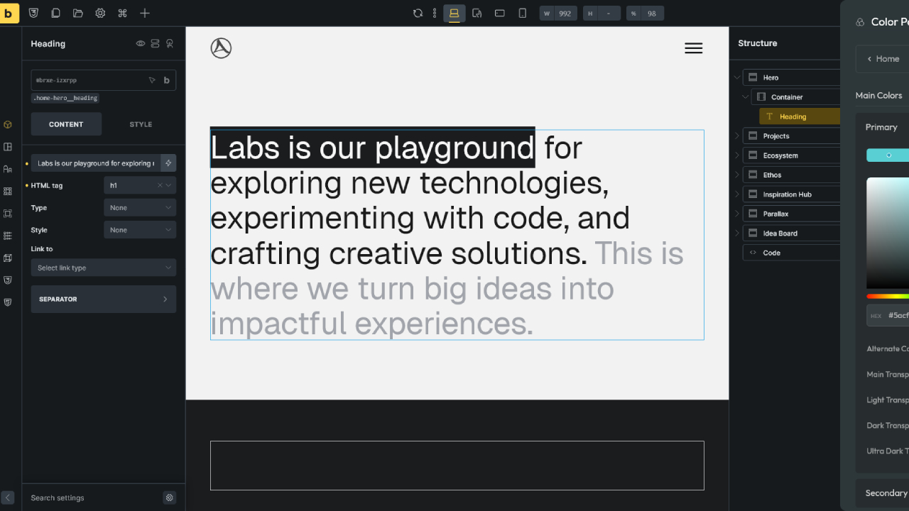Open the CSS3 stylesheet icon in top toolbar

[33, 13]
